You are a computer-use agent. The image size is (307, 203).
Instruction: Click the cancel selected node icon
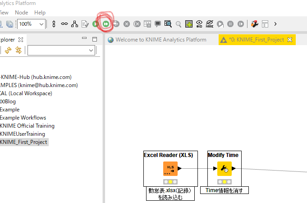[x=127, y=24]
